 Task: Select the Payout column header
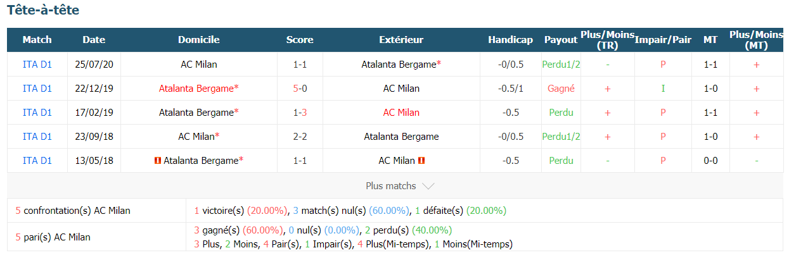(561, 40)
